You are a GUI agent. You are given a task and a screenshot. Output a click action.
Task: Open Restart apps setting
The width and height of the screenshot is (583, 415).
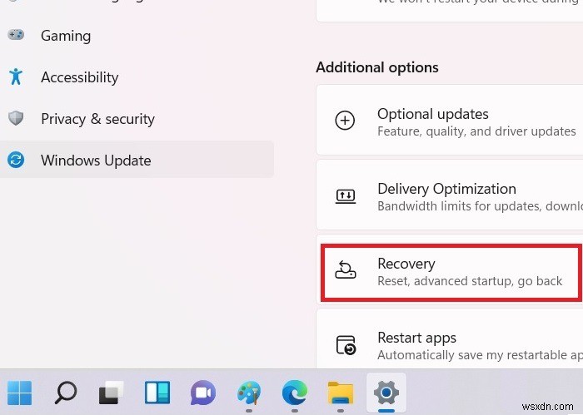450,339
